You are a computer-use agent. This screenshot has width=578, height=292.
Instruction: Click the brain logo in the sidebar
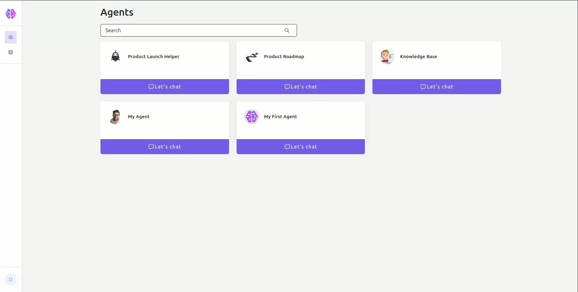11,13
